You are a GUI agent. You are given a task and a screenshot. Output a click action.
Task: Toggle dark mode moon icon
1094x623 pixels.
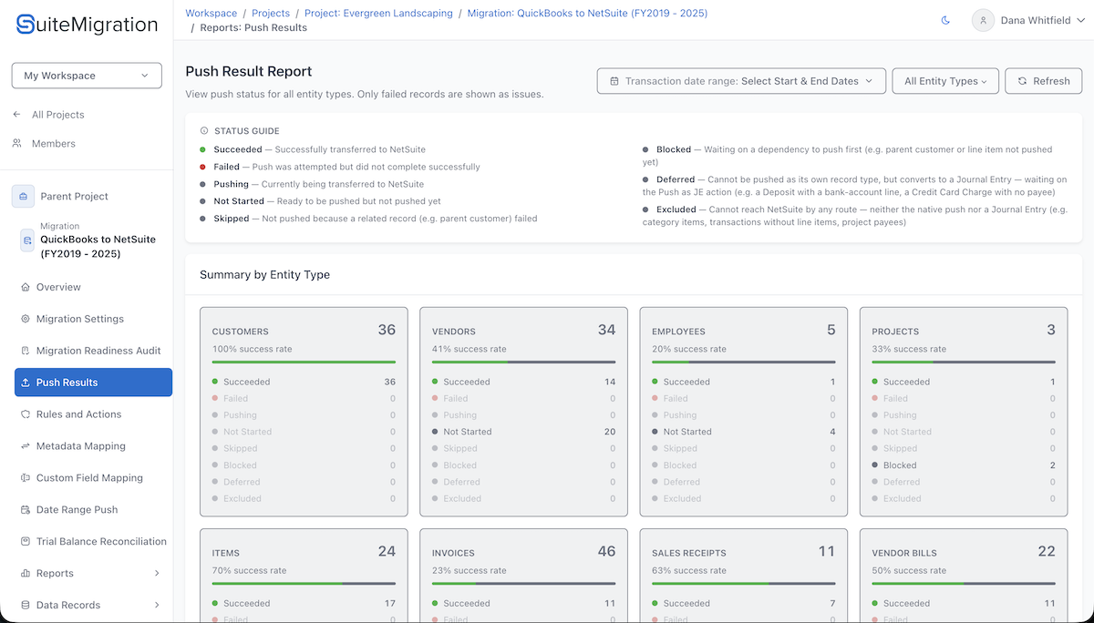coord(945,20)
